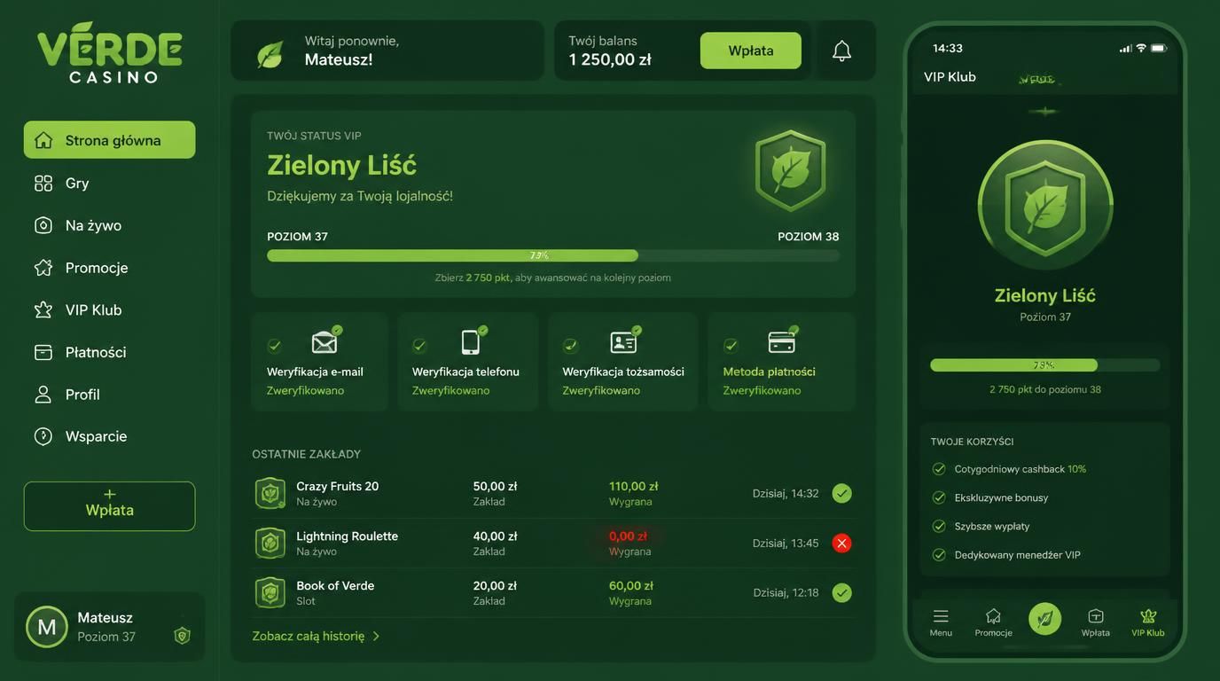Tap Wpłata in the phone bottom bar
1220x681 pixels.
1096,622
